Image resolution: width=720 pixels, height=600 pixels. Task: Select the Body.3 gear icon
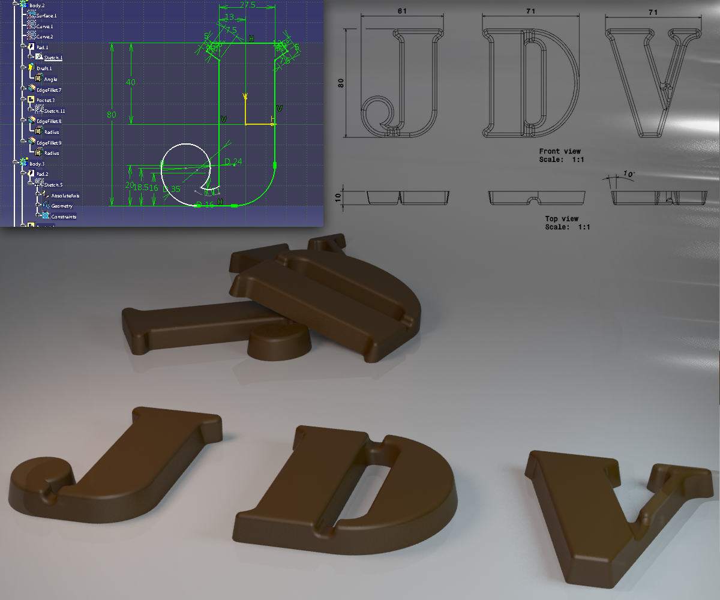click(23, 163)
